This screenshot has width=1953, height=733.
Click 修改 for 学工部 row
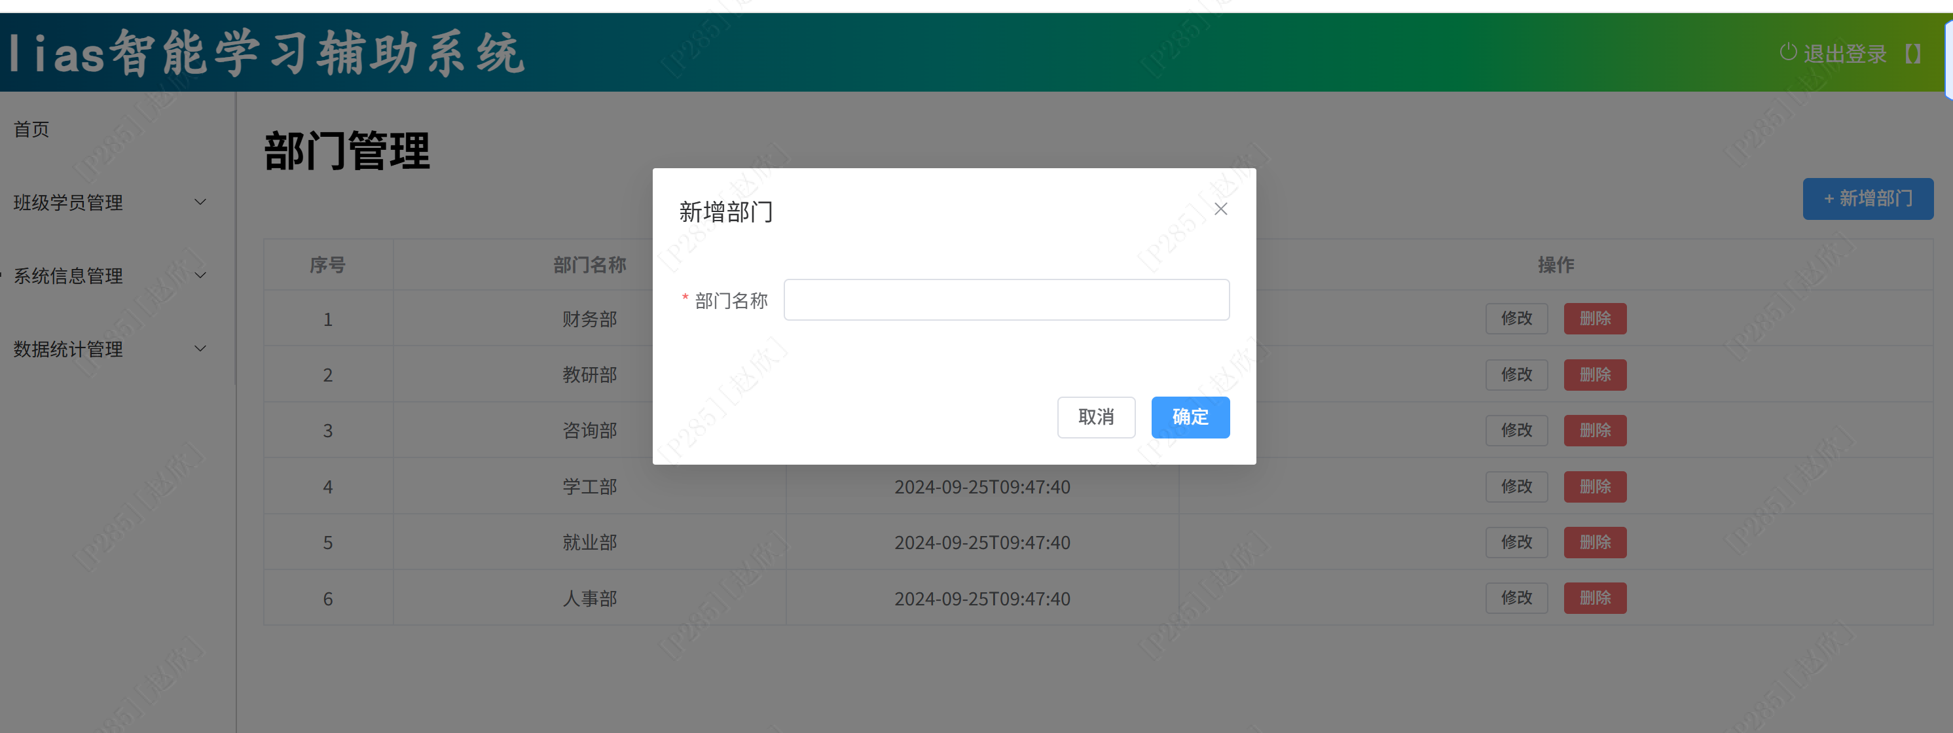pos(1516,487)
